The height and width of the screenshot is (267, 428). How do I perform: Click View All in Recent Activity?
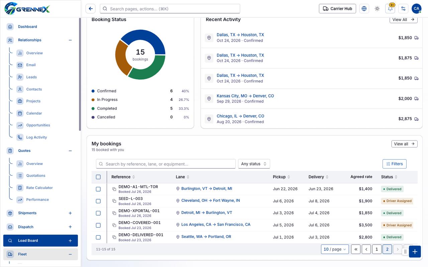(x=404, y=20)
